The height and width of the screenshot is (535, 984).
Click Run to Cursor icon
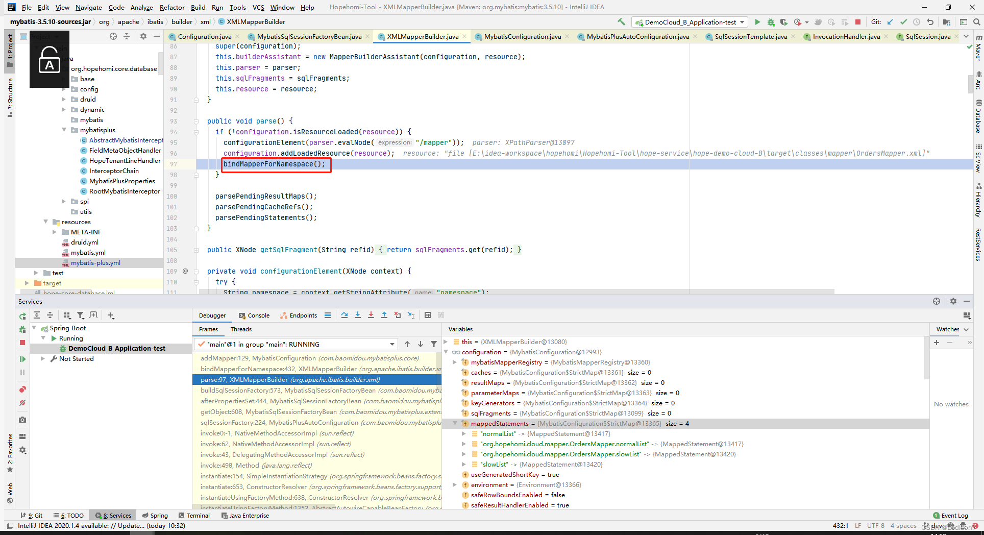411,315
